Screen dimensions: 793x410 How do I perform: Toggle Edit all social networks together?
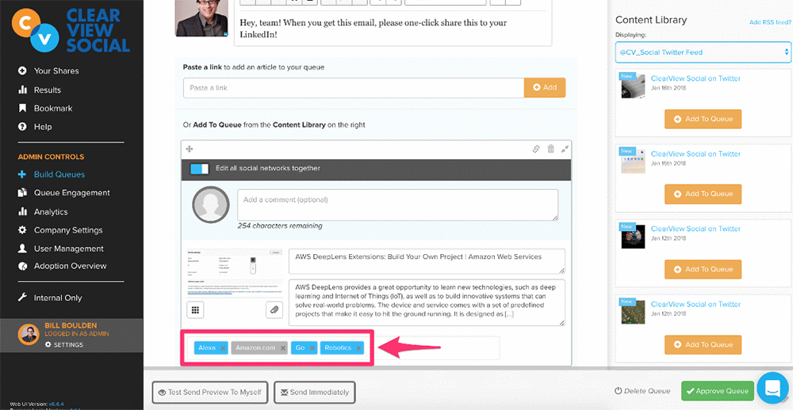coord(199,169)
